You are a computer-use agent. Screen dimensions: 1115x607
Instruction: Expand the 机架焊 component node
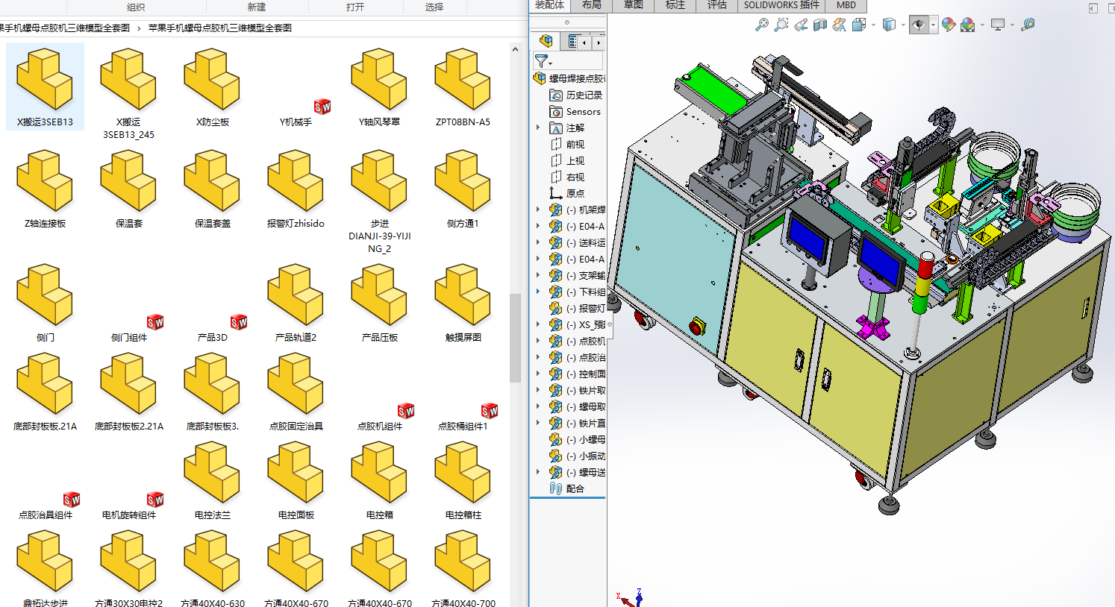[538, 210]
